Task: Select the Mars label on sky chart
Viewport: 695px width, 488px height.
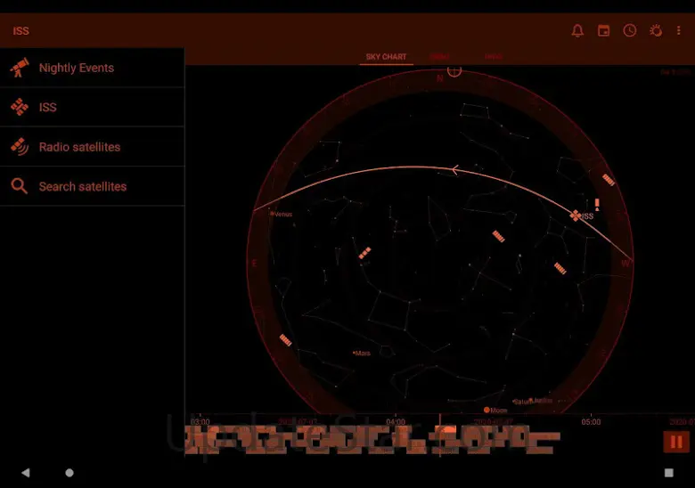Action: tap(362, 353)
